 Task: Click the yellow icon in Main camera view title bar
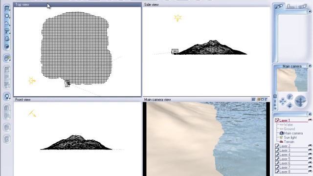(x=259, y=99)
